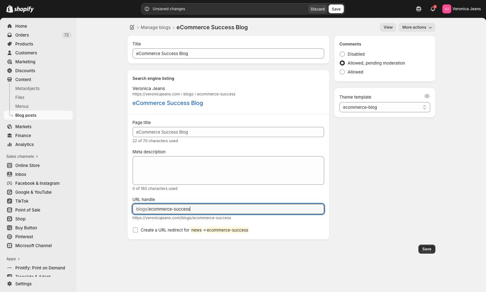Discard the unsaved changes
The image size is (486, 292).
tap(317, 9)
